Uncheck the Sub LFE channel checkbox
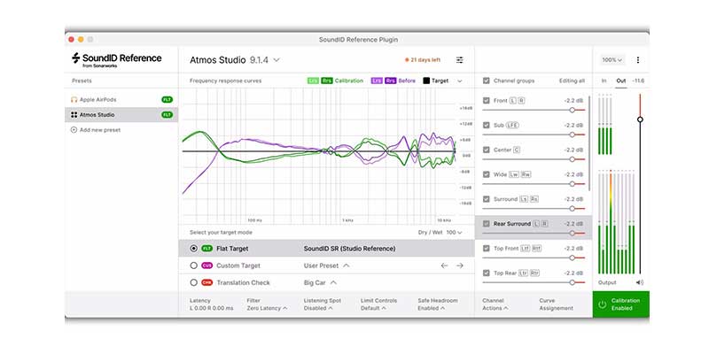709x354 pixels. pyautogui.click(x=486, y=125)
